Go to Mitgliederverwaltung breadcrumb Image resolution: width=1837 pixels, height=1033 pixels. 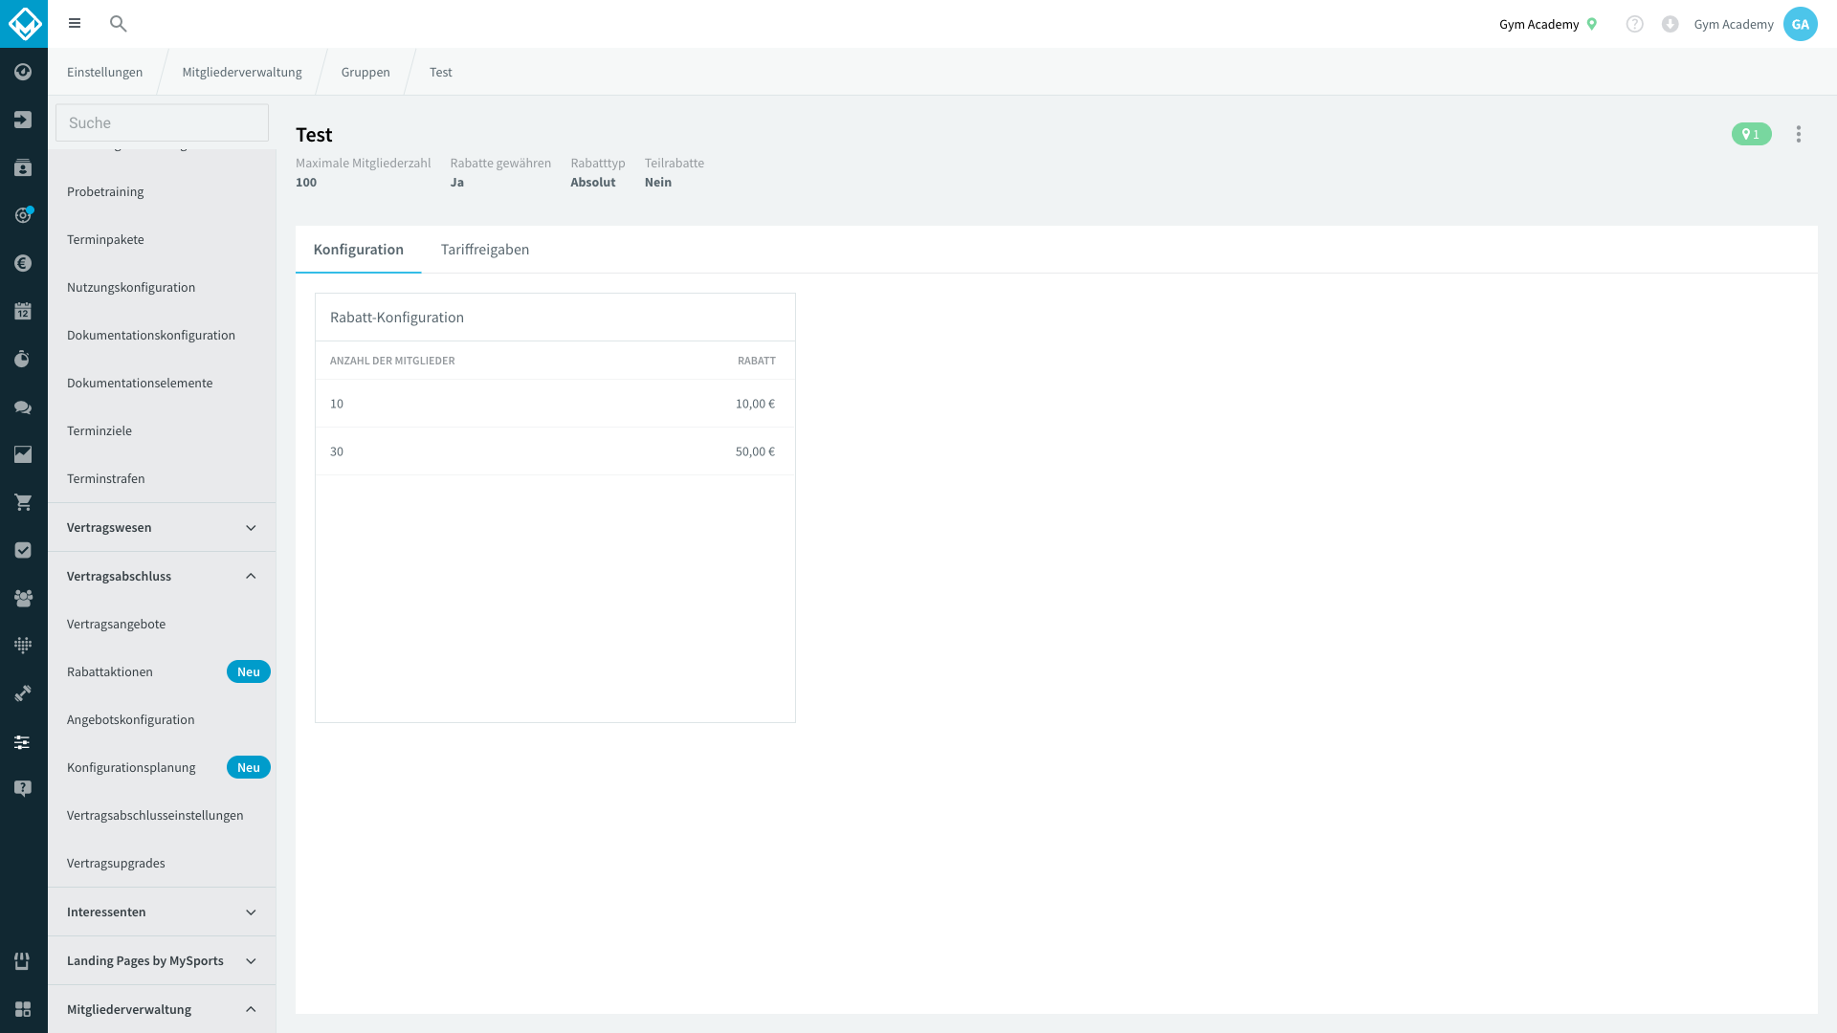coord(242,73)
